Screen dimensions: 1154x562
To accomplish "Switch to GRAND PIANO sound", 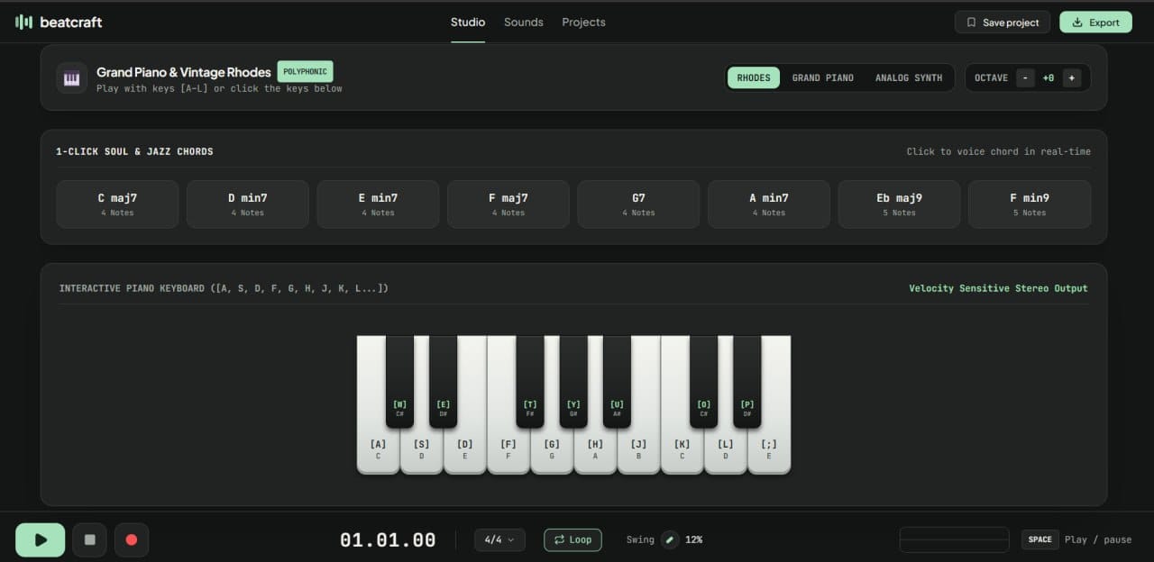I will 822,77.
